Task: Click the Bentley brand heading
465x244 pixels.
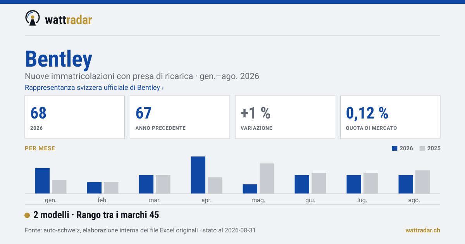Action: (x=59, y=59)
